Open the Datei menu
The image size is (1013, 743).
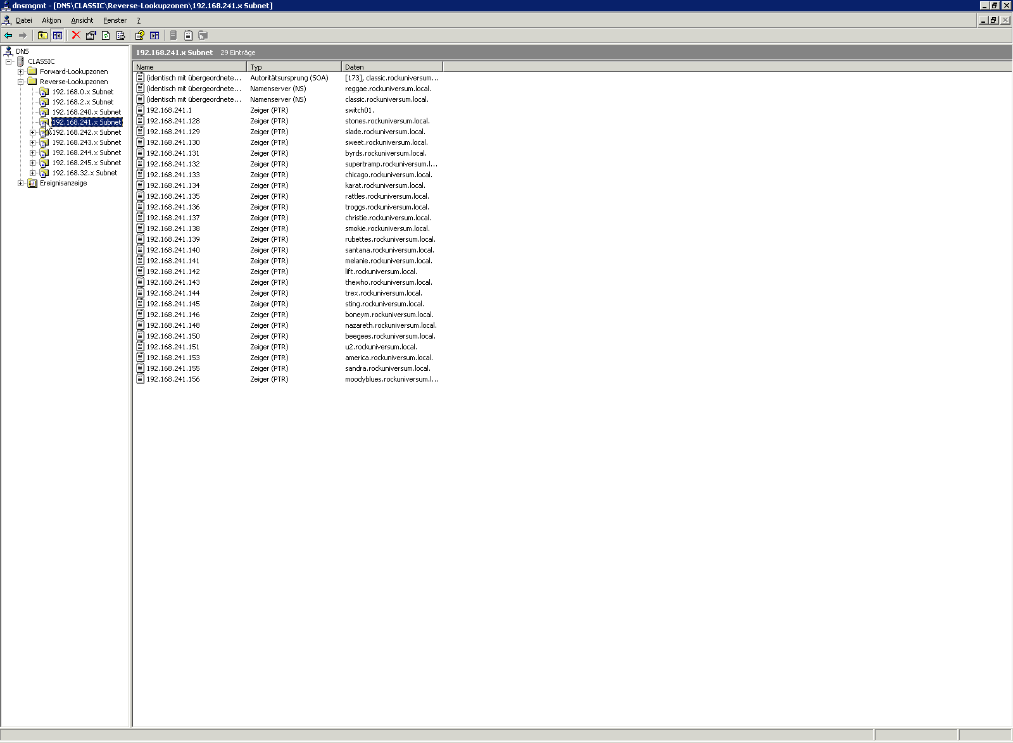click(24, 20)
